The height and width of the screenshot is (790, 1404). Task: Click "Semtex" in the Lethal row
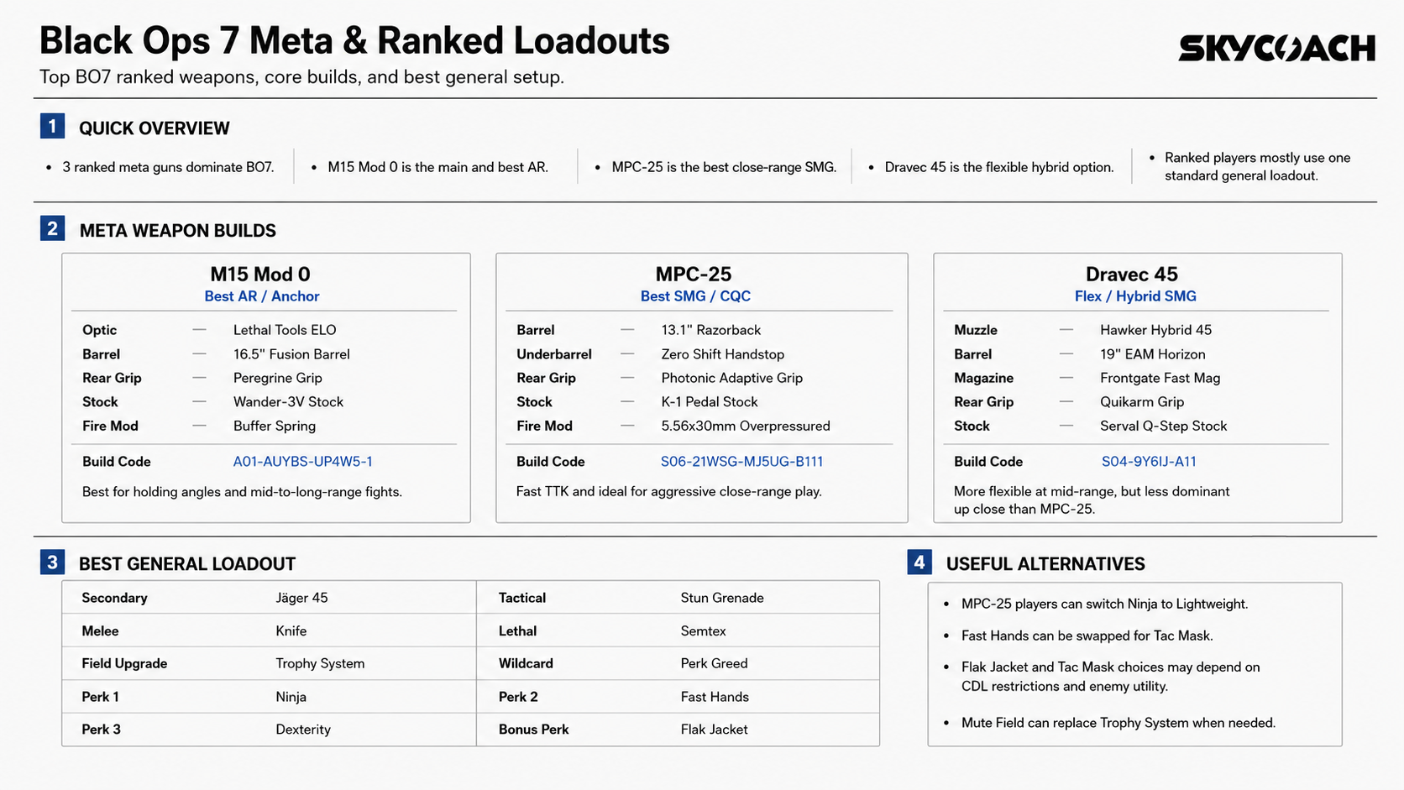[704, 631]
